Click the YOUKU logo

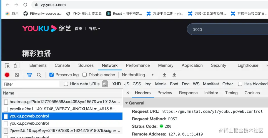pos(39,29)
